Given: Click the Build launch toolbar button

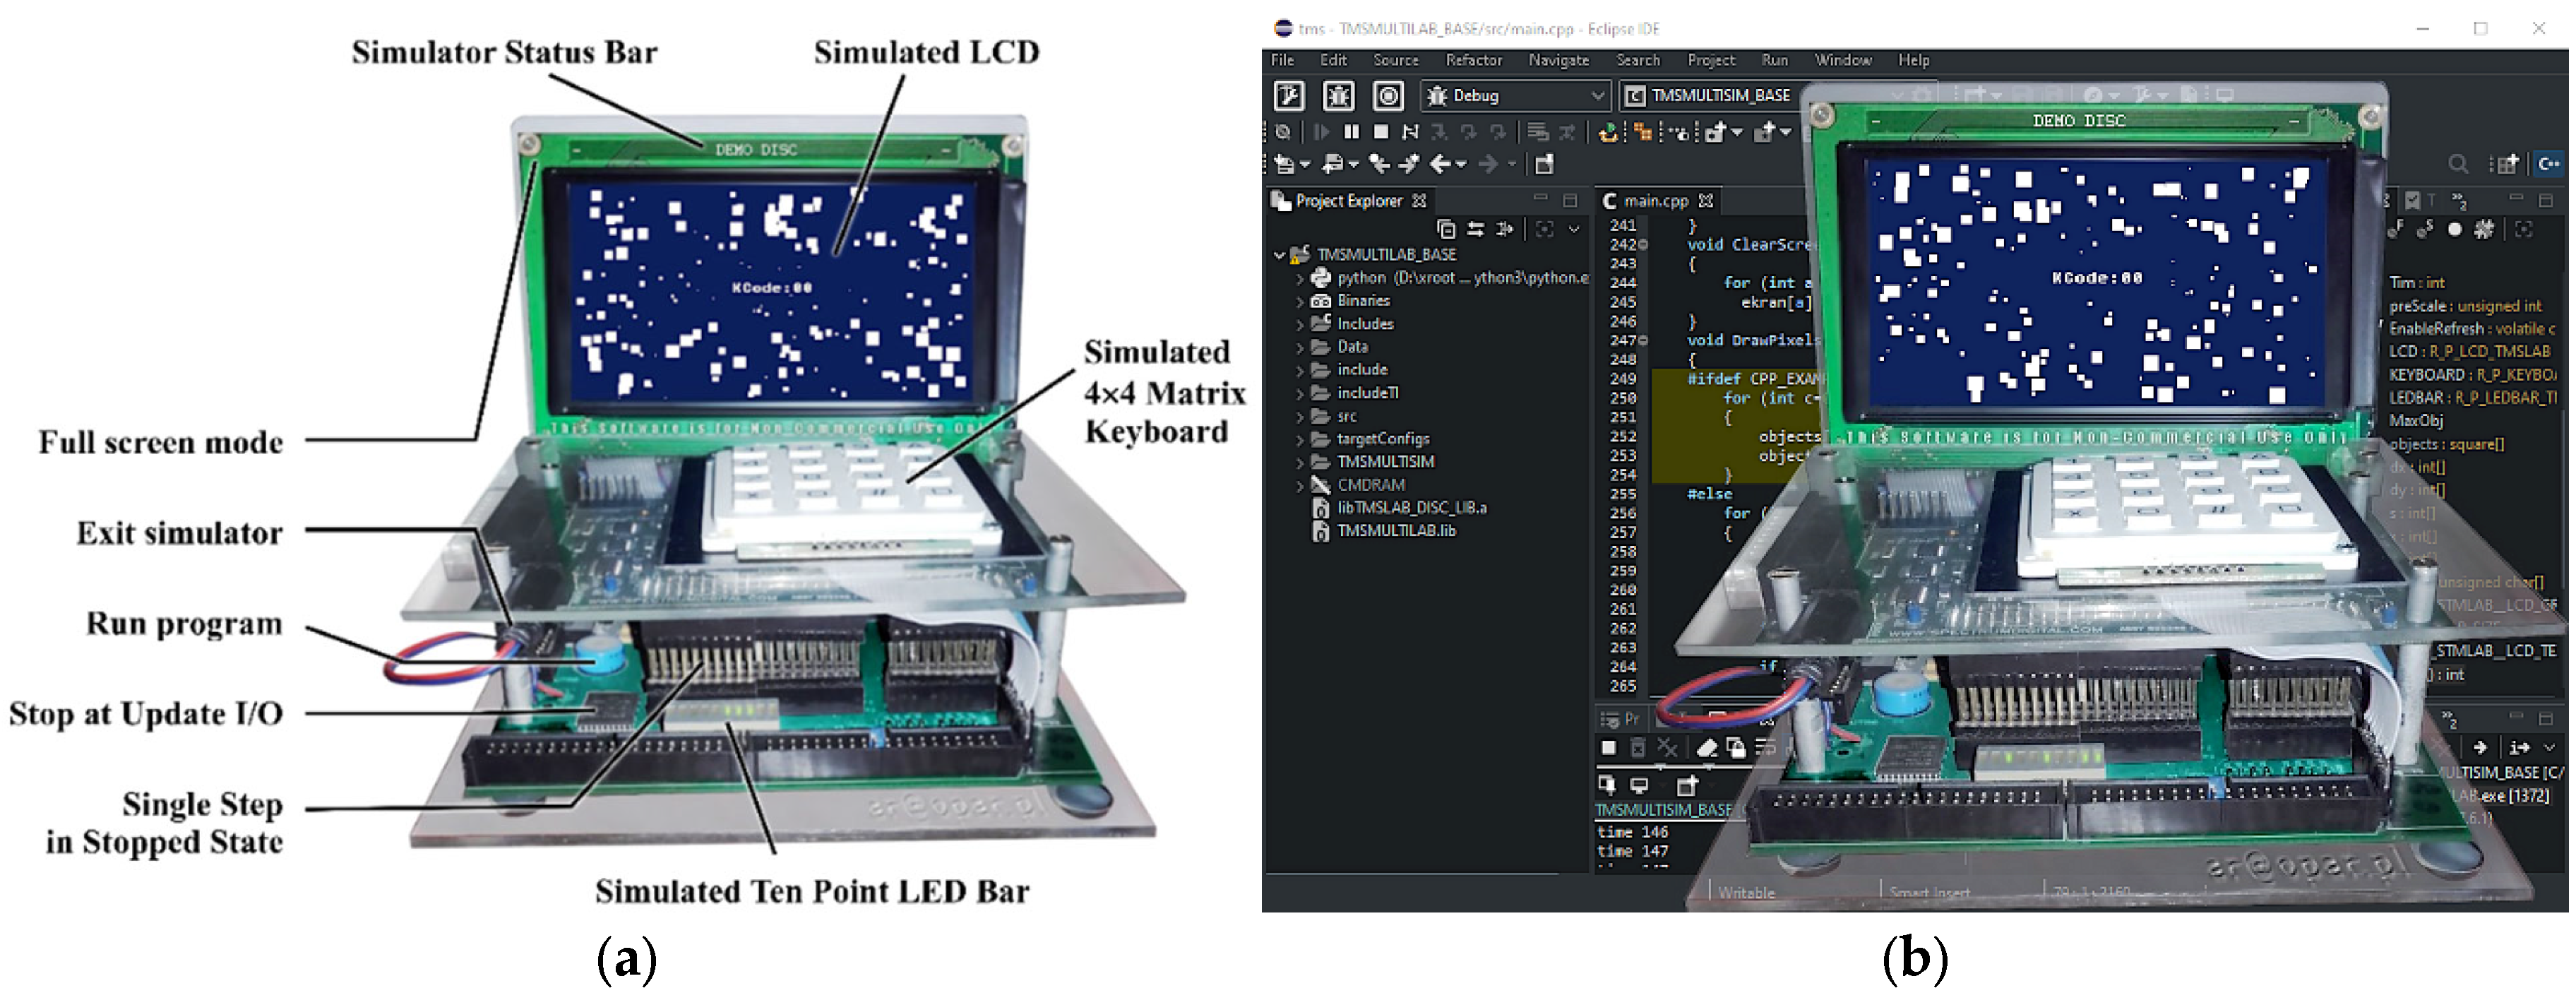Looking at the screenshot, I should point(1289,96).
